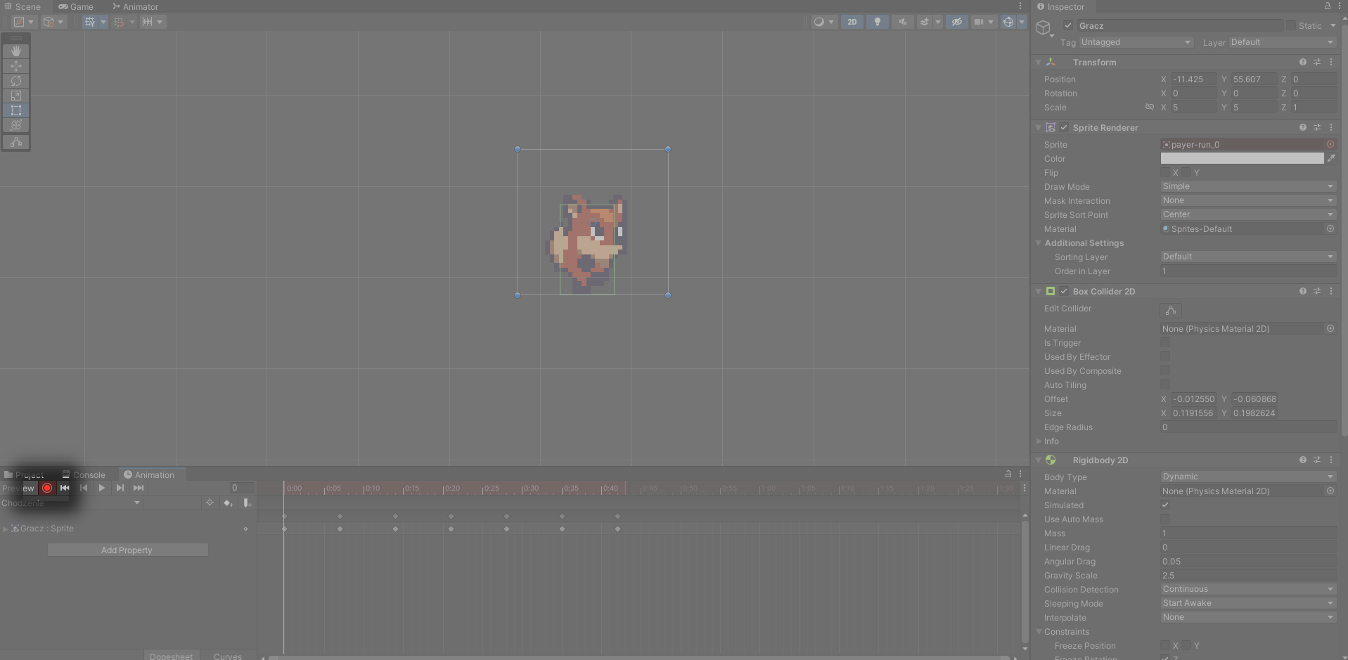Open the Body Type dropdown showing Dynamic
Image resolution: width=1348 pixels, height=660 pixels.
(x=1247, y=477)
